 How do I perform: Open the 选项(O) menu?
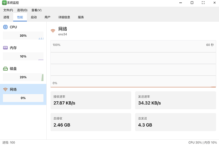[x=22, y=10]
